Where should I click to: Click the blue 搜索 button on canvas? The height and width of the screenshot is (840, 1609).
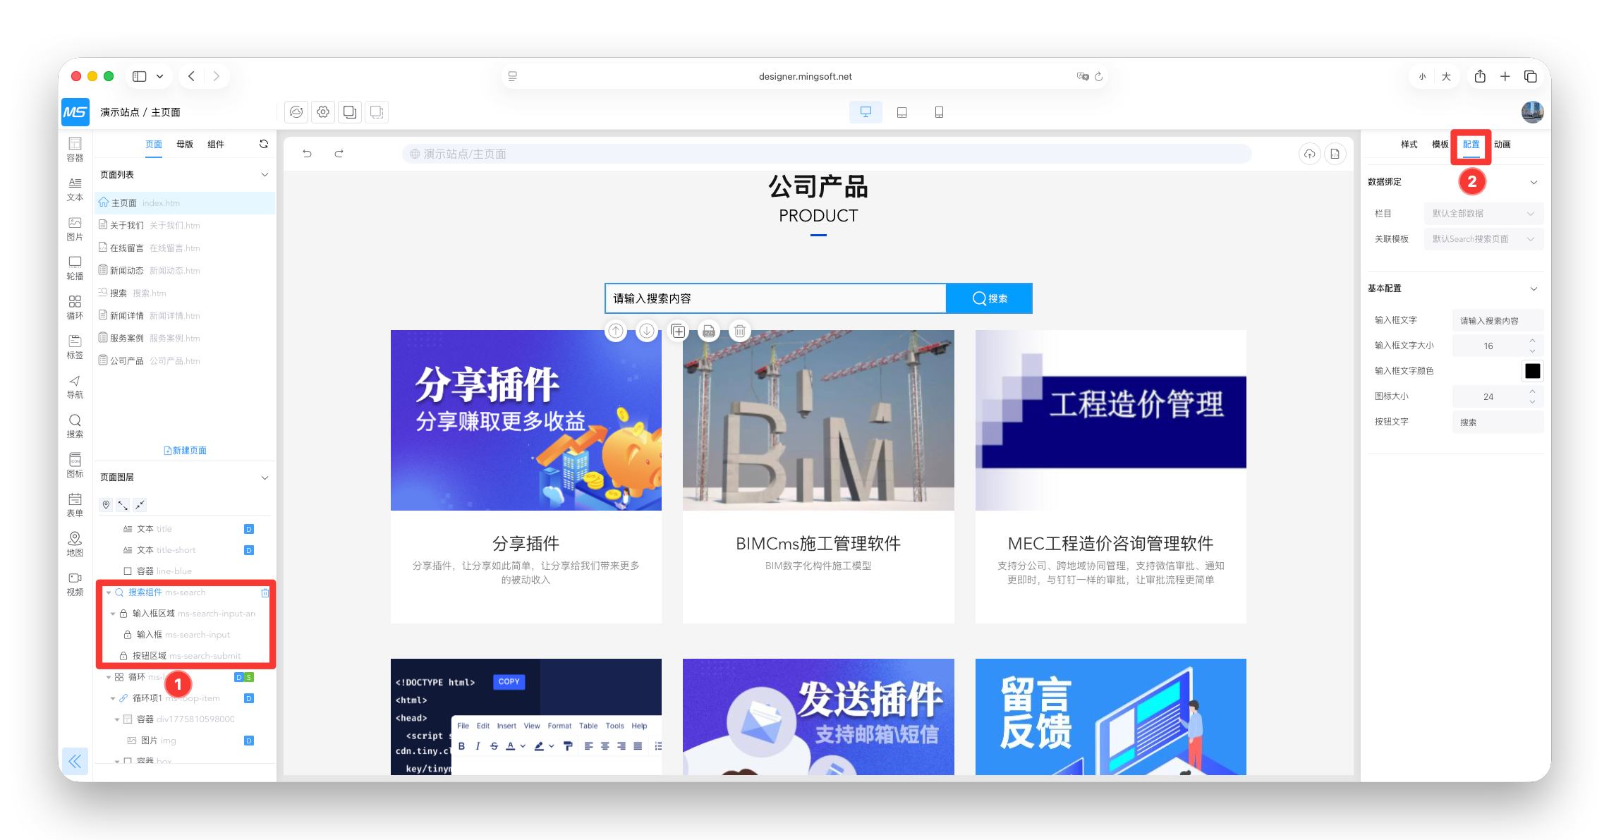tap(989, 298)
